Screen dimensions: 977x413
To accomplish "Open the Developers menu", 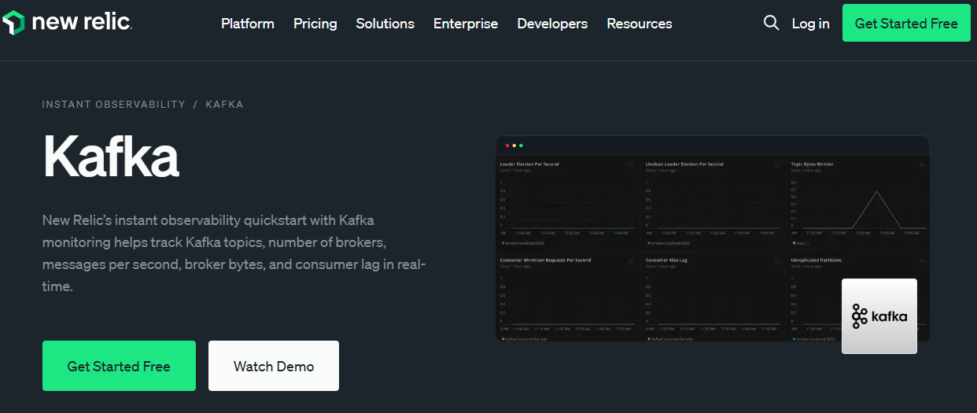I will click(552, 24).
